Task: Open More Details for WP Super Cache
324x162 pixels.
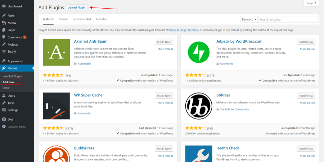Action: point(165,103)
